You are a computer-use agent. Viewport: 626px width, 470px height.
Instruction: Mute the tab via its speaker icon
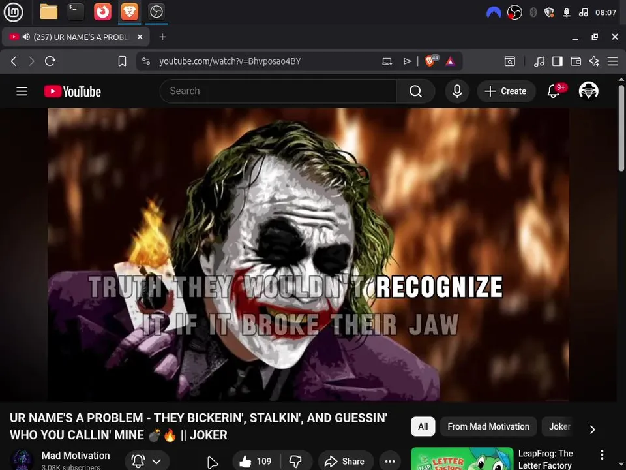[26, 37]
